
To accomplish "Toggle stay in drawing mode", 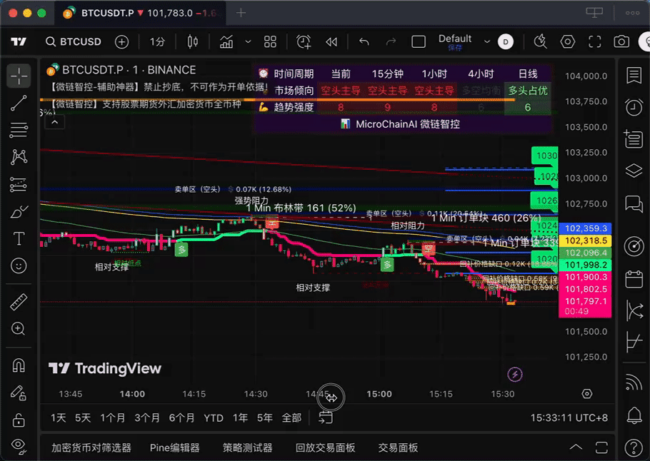I will [19, 392].
